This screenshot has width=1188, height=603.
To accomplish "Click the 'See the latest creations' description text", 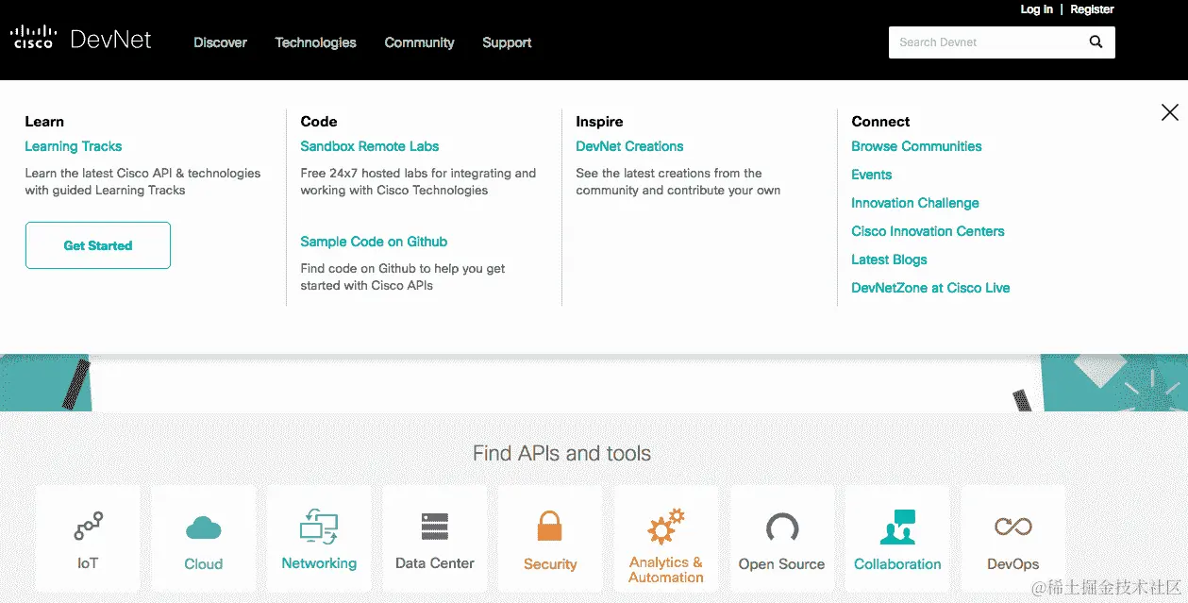I will coord(678,181).
